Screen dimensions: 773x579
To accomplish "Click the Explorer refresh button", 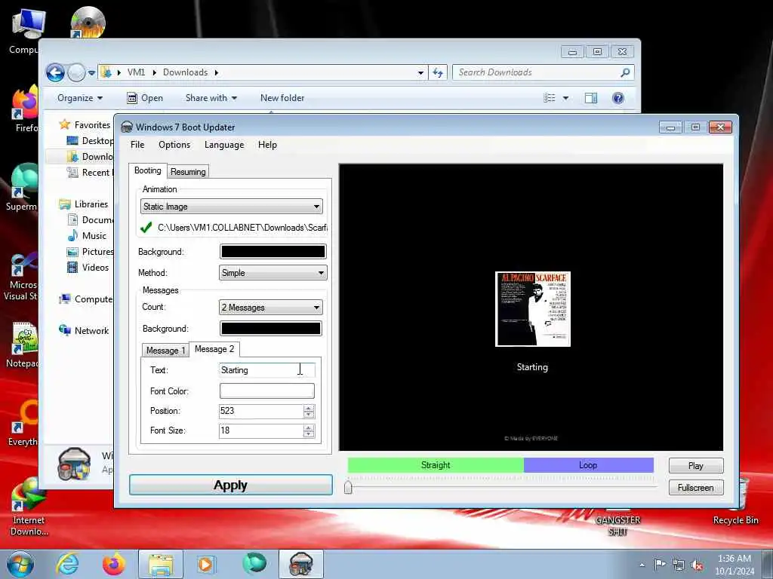I will point(438,73).
